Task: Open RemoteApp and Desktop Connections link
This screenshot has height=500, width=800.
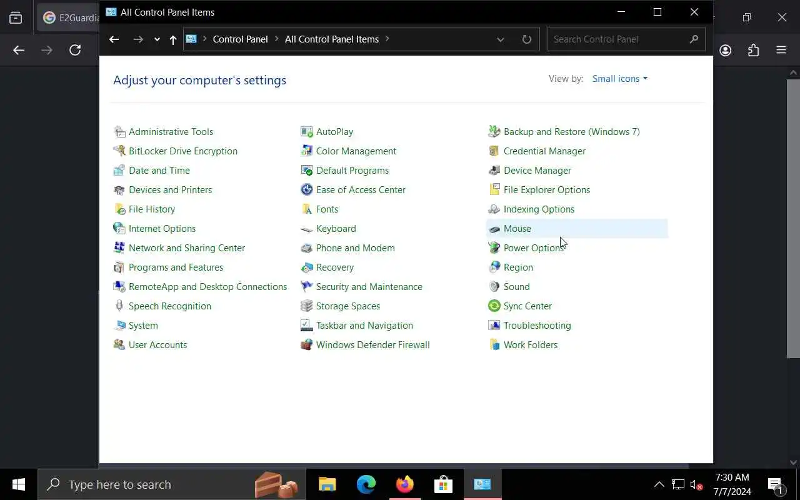Action: pyautogui.click(x=207, y=287)
